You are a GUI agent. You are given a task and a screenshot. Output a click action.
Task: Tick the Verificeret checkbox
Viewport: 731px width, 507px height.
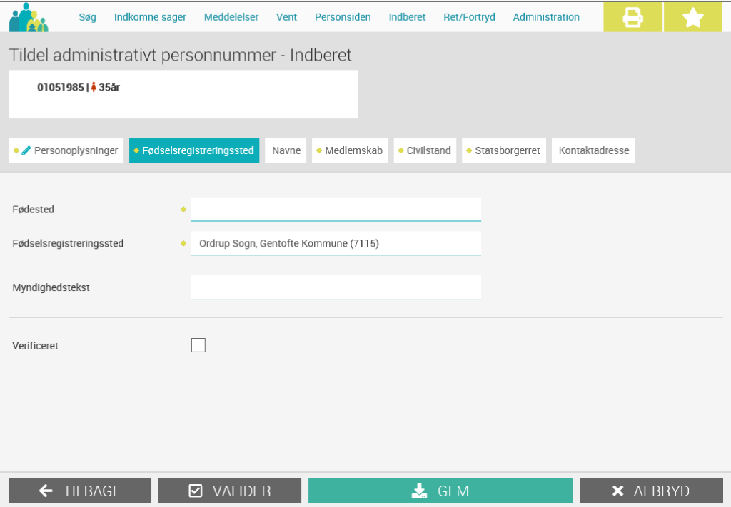pyautogui.click(x=198, y=345)
